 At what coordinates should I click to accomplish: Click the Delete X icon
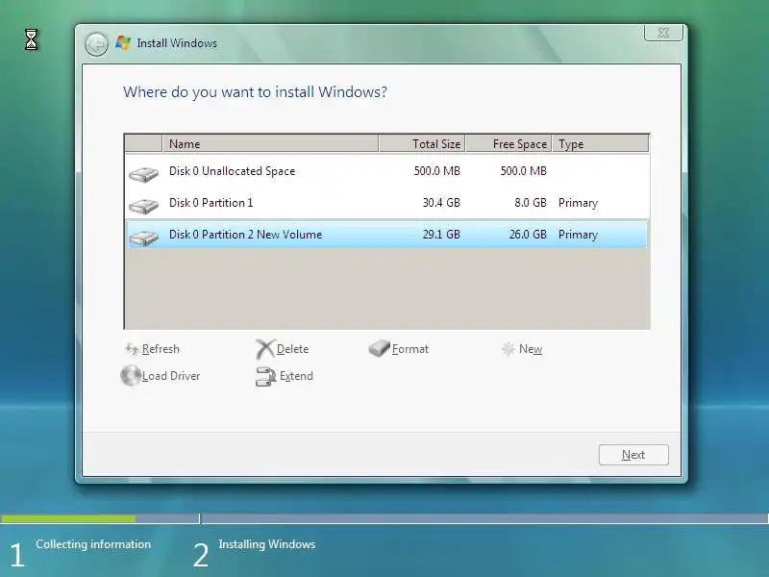pyautogui.click(x=265, y=349)
